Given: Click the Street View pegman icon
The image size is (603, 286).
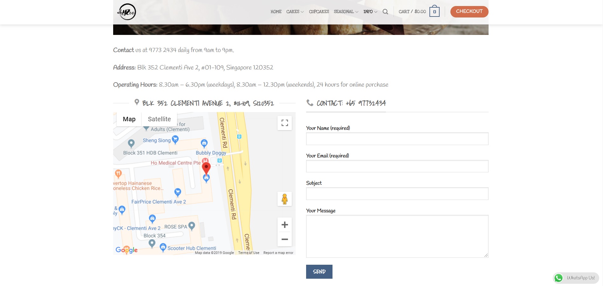Looking at the screenshot, I should click(284, 199).
